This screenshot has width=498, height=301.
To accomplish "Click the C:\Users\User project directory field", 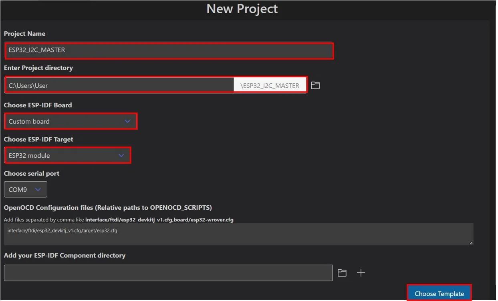I will point(119,85).
